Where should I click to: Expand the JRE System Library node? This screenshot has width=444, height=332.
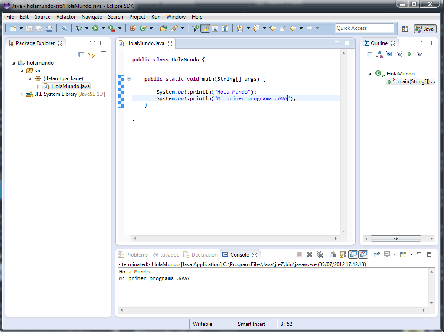pos(22,94)
